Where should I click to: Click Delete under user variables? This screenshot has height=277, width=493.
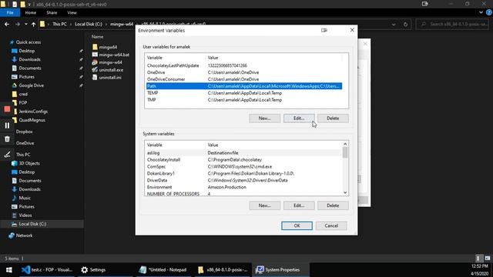click(333, 118)
